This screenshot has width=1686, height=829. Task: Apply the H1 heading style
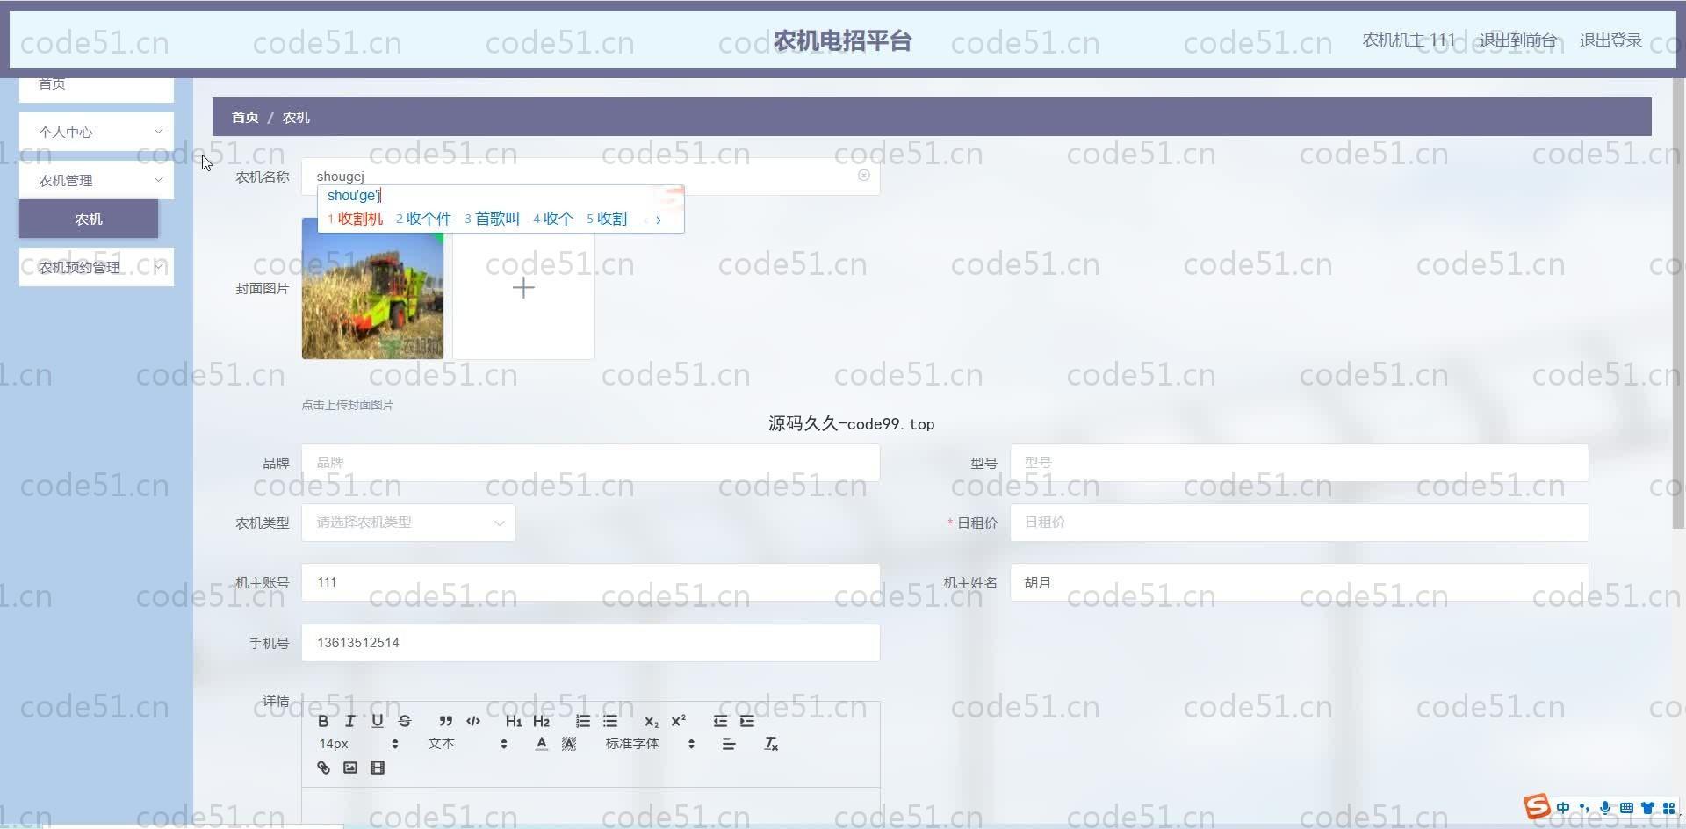click(x=514, y=721)
